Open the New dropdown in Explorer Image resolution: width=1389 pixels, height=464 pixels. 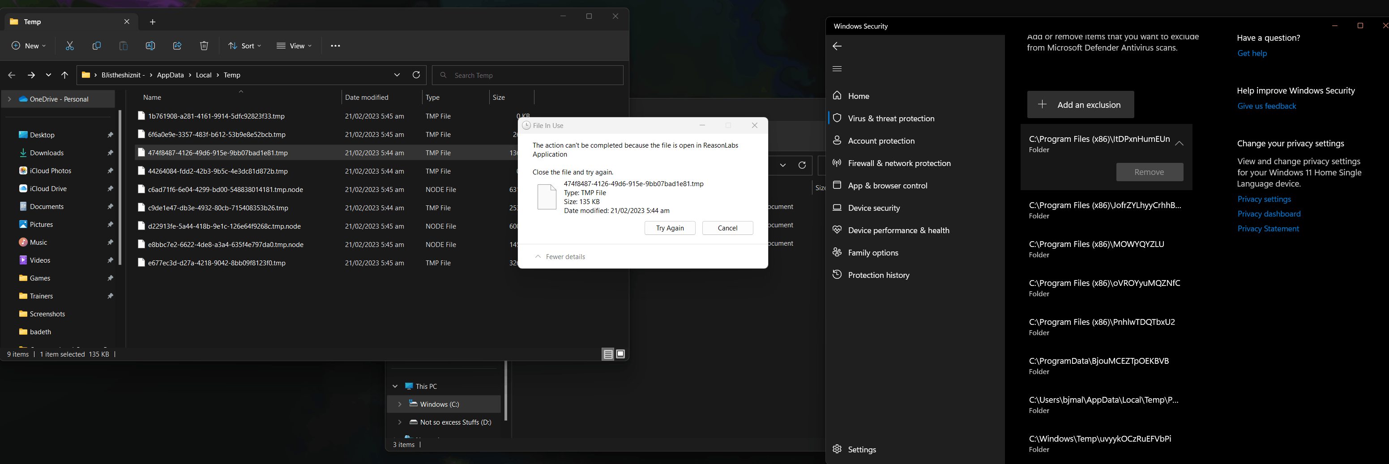tap(29, 46)
